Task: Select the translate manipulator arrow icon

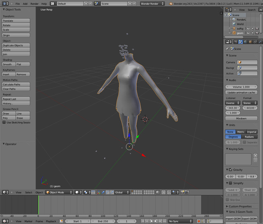Action: click(103, 192)
